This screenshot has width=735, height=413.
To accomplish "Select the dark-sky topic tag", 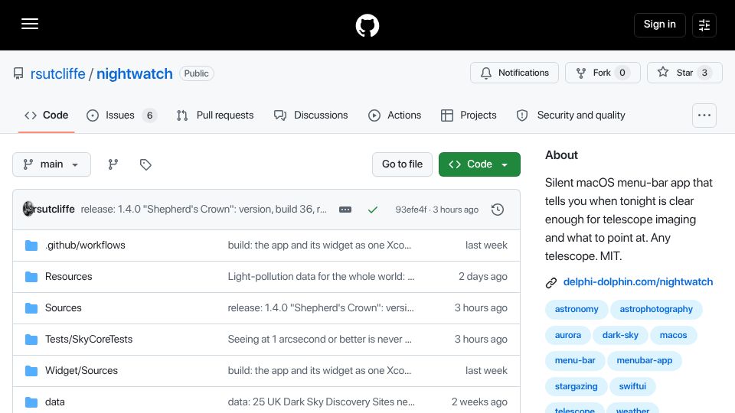I will [x=620, y=335].
